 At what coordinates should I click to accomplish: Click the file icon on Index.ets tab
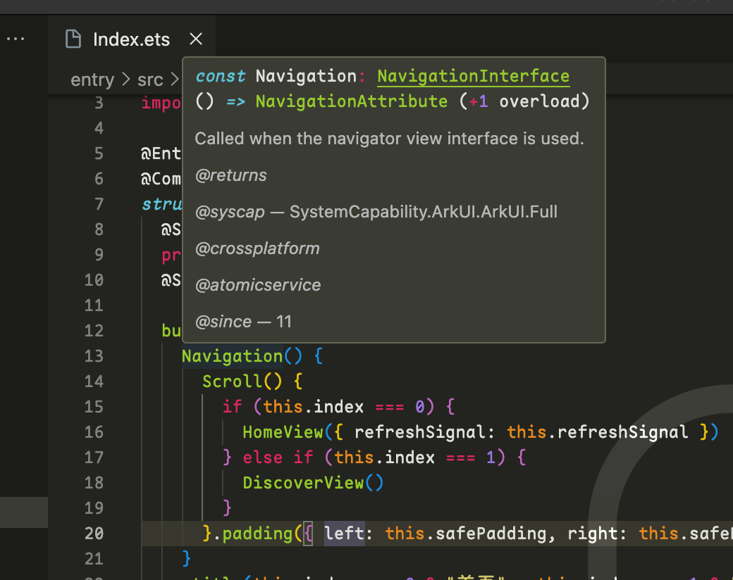point(73,39)
